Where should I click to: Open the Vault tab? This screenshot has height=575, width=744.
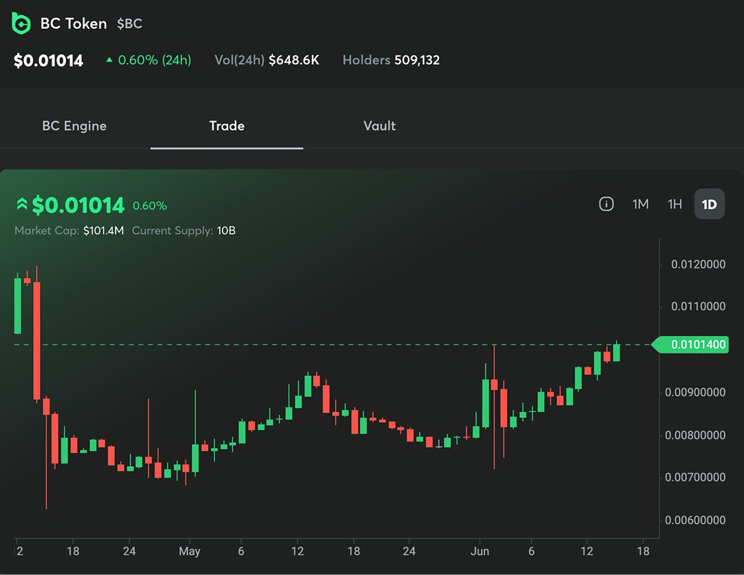tap(380, 126)
